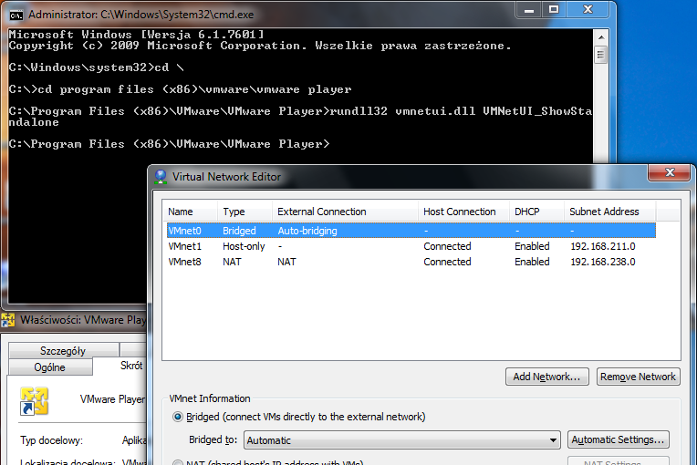Click the cmd scrollbar up arrow
This screenshot has height=465, width=697.
[601, 37]
